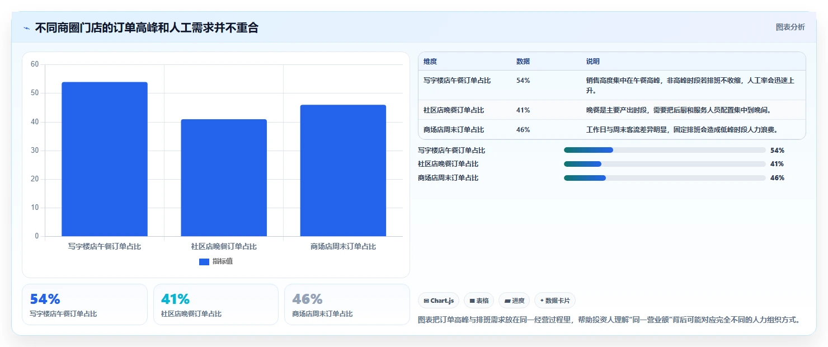Click the y-axis value 60
The width and height of the screenshot is (828, 347).
pos(35,64)
